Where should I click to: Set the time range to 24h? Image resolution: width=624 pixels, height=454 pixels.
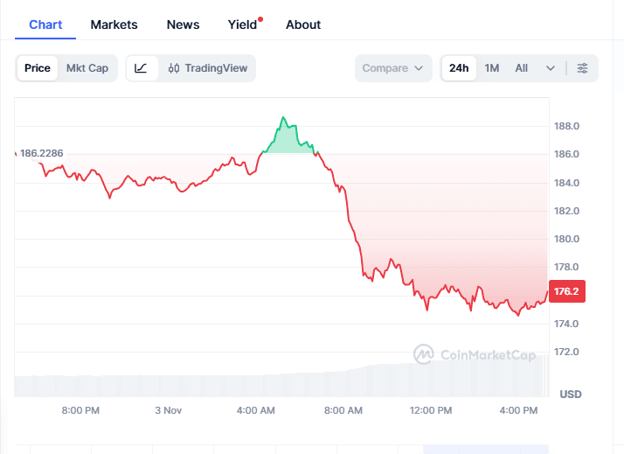click(x=459, y=68)
